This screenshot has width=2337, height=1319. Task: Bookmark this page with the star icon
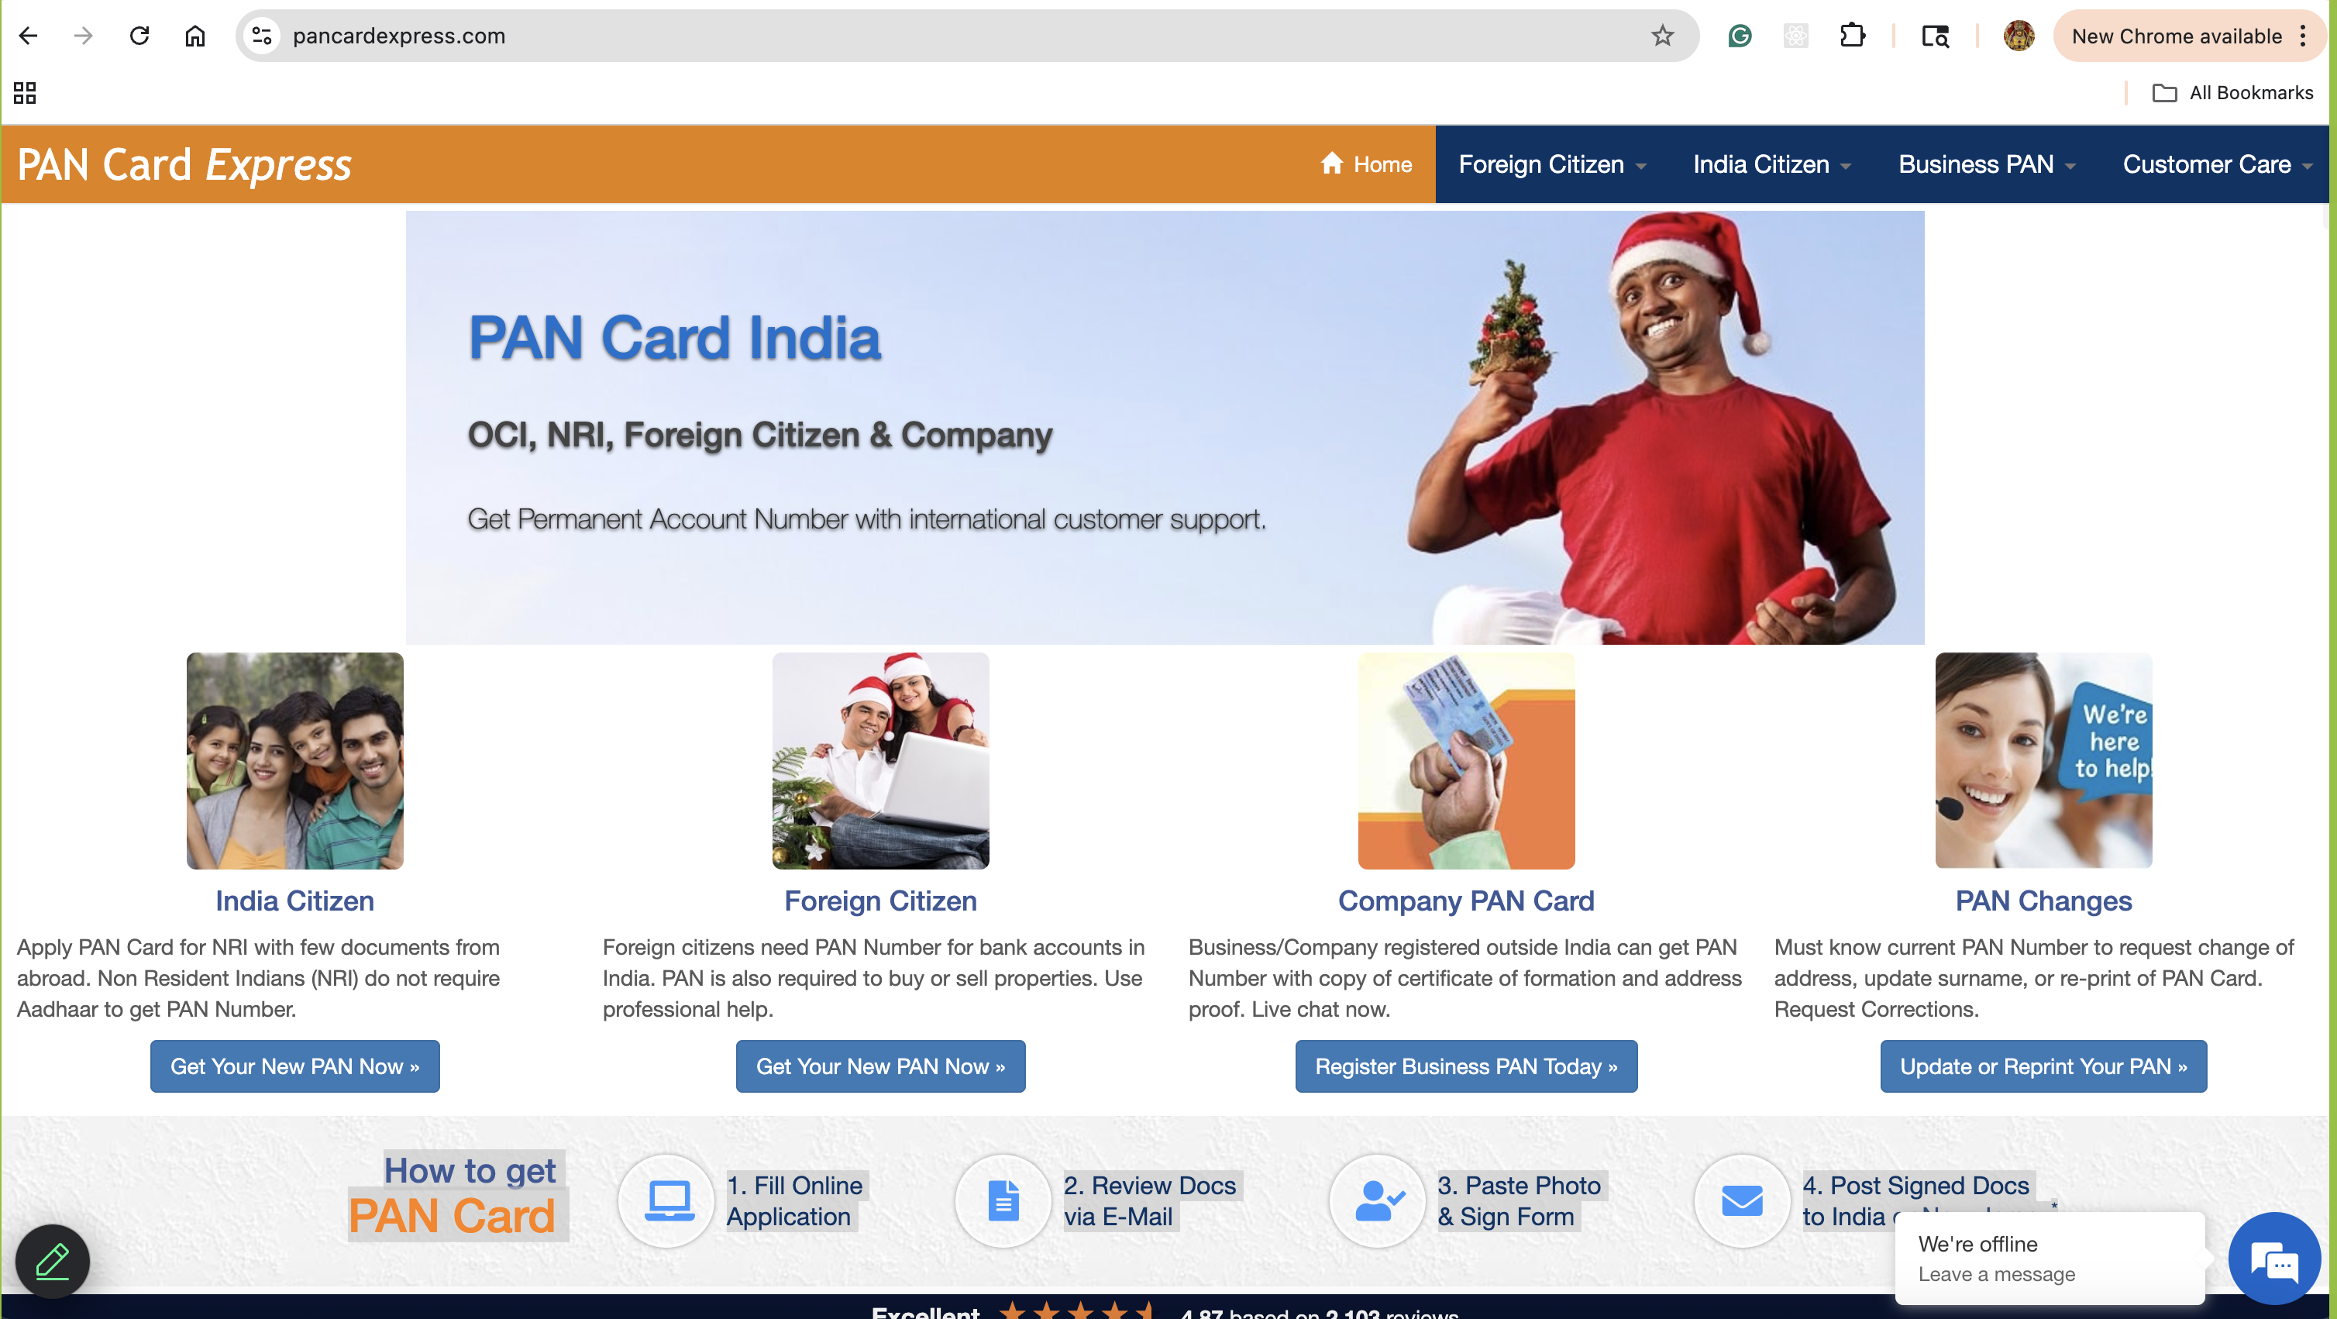1662,36
